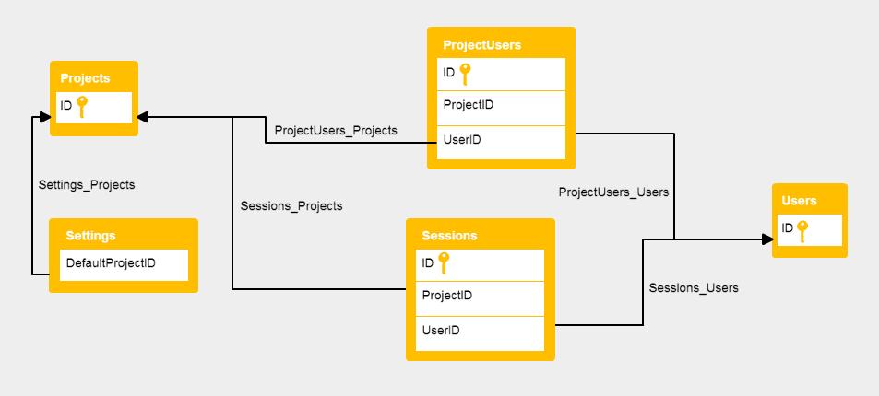
Task: Select the Sessions_Users relationship label
Action: click(x=694, y=287)
